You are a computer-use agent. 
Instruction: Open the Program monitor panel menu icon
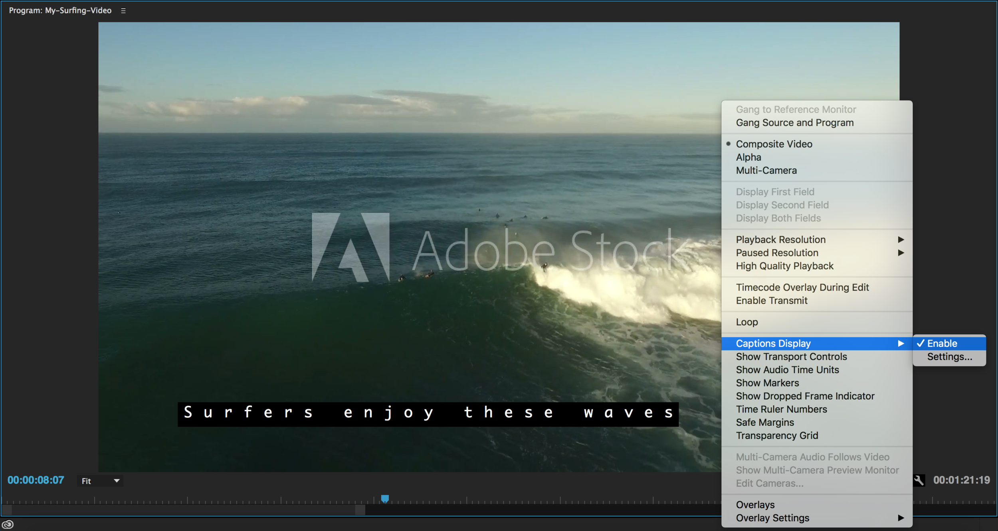[123, 11]
